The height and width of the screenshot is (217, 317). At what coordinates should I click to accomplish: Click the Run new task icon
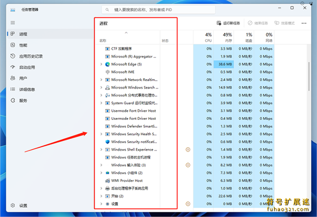click(x=219, y=23)
